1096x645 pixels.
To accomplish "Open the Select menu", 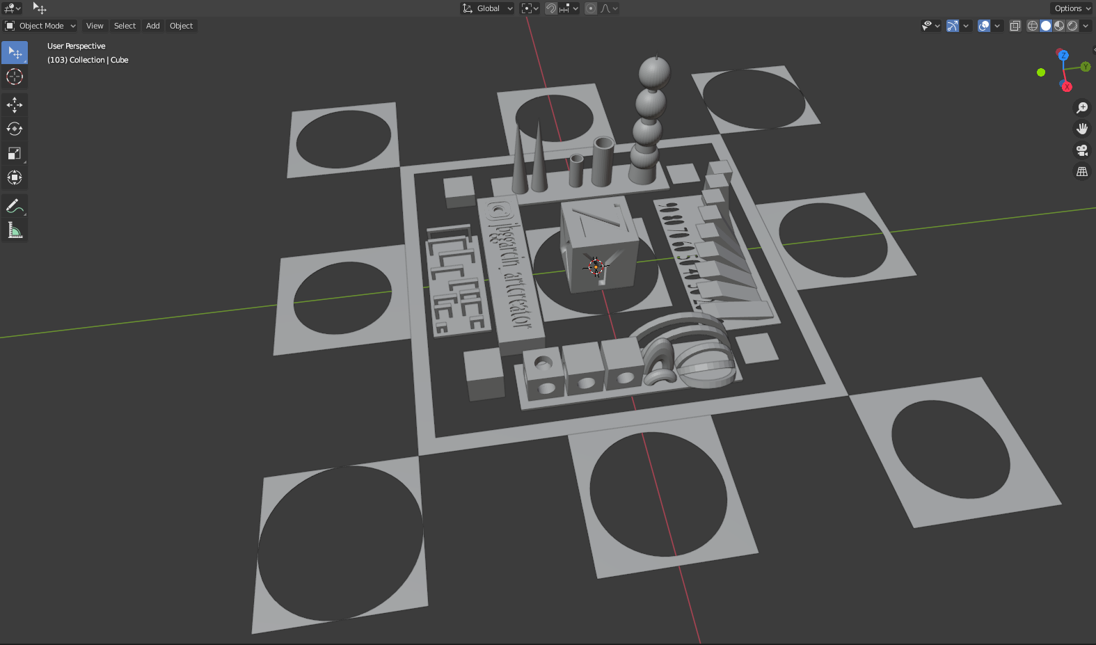I will coord(125,26).
